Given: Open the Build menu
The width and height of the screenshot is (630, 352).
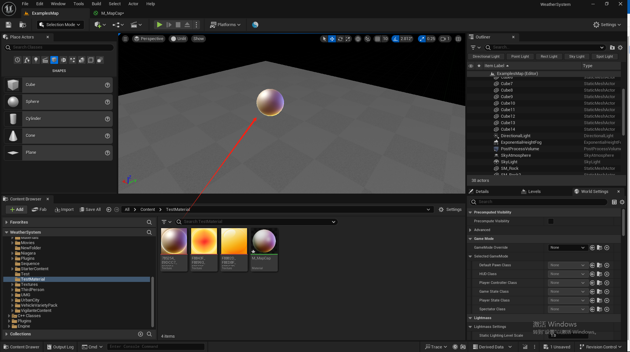Looking at the screenshot, I should (x=96, y=4).
